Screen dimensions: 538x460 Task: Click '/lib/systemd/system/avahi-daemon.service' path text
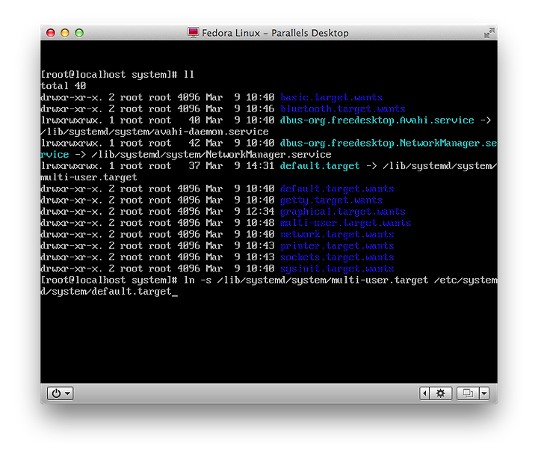click(x=155, y=132)
